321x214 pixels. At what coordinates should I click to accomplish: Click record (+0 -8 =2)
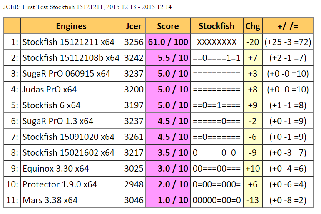288,200
